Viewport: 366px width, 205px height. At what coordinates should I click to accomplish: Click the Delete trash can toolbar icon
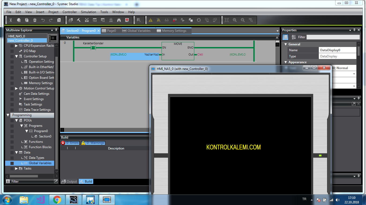(x=35, y=20)
